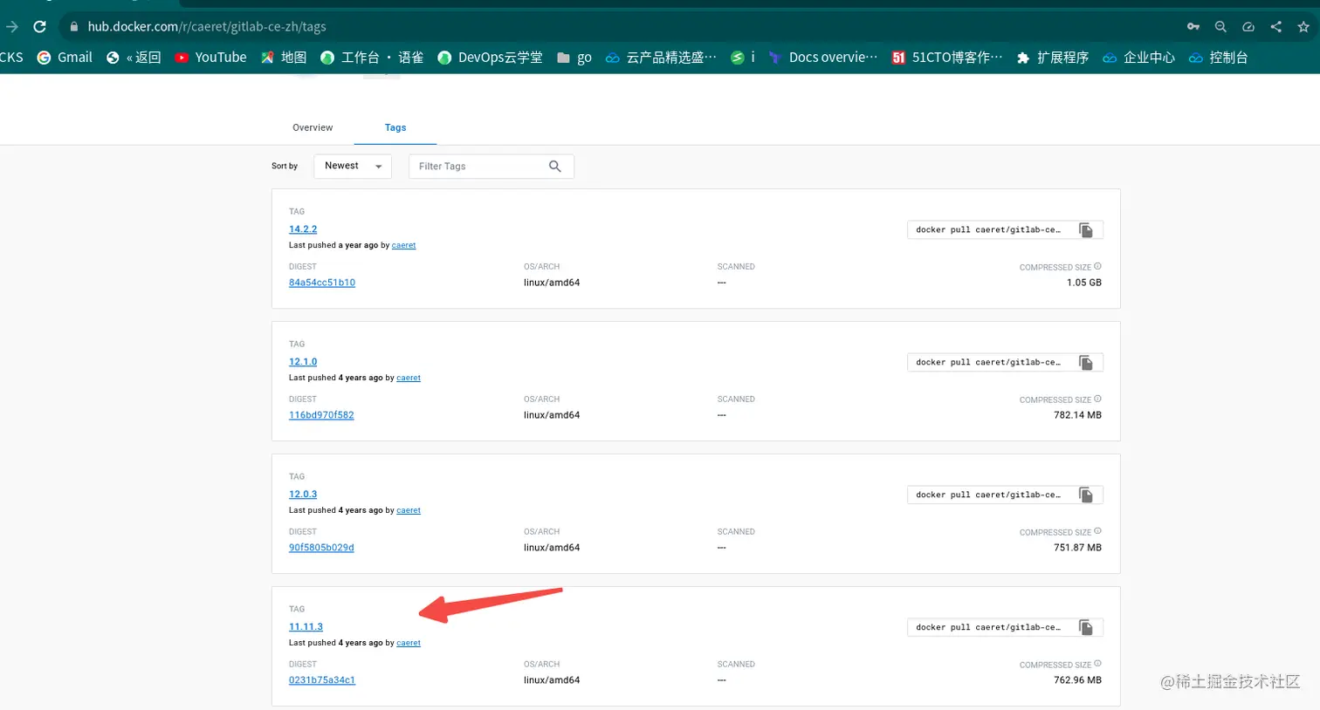
Task: Open 云产品精选盛 bookmark
Action: 661,58
